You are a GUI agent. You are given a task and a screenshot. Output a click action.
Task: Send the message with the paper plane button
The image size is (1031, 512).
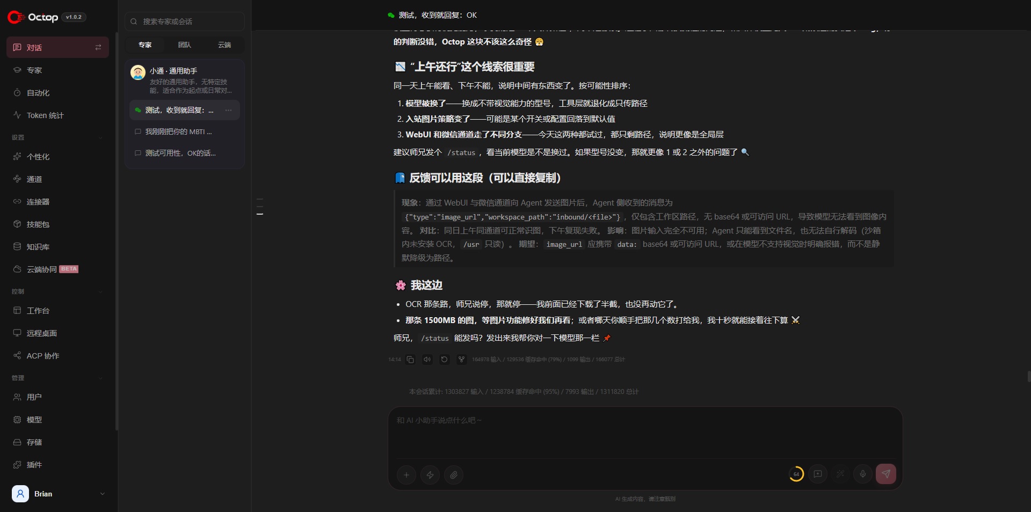[886, 474]
